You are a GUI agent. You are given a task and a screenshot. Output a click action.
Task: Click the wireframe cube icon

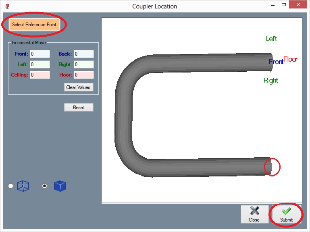point(23,186)
